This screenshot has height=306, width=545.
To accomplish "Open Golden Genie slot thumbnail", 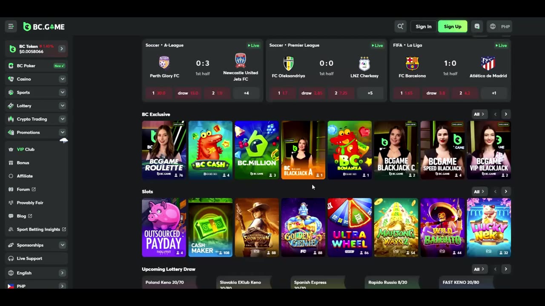I will pyautogui.click(x=303, y=227).
